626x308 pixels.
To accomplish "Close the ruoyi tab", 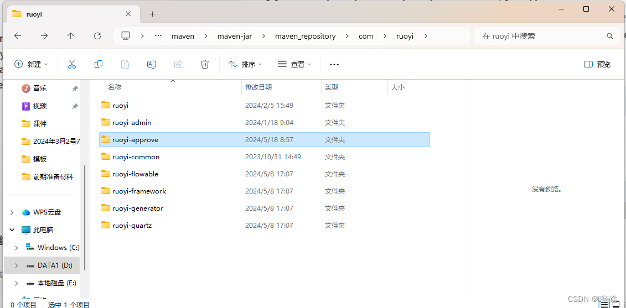I will coord(128,14).
